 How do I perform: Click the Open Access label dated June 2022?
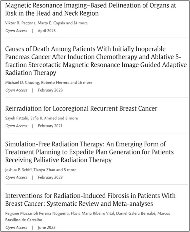tap(15, 227)
